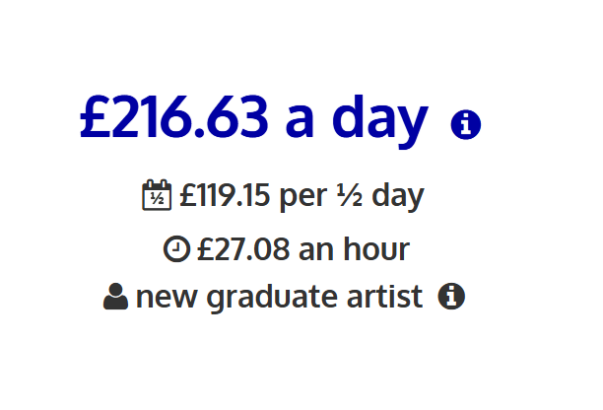Select the person silhouette icon
The image size is (603, 410).
click(x=115, y=296)
